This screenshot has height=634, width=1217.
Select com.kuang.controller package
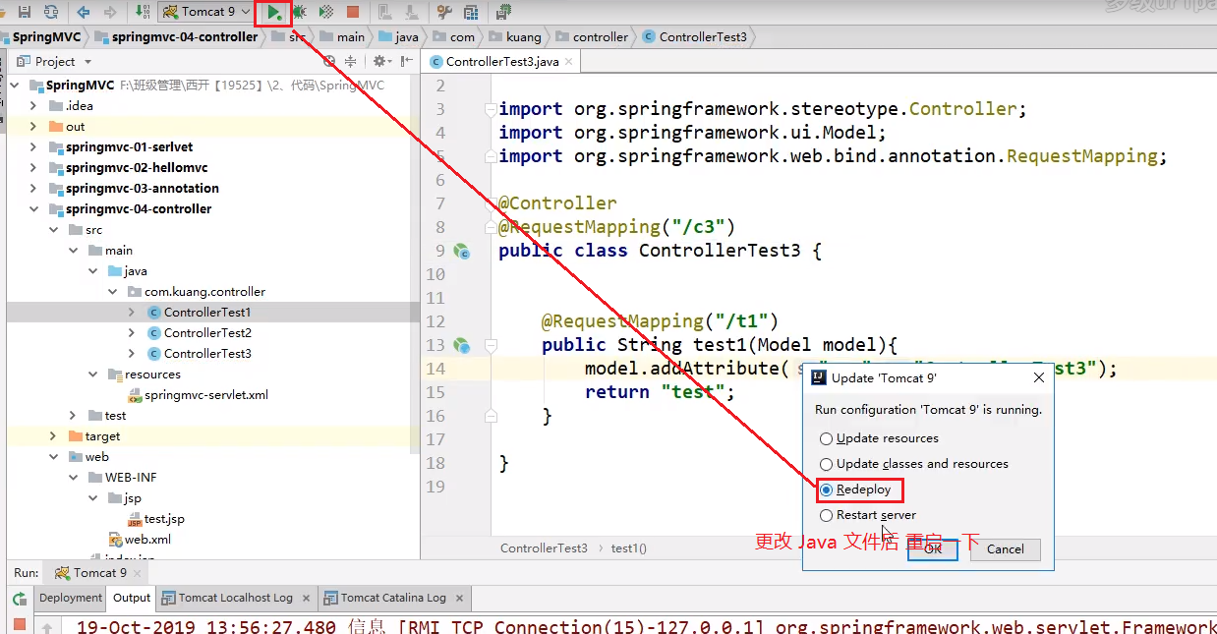tap(197, 291)
